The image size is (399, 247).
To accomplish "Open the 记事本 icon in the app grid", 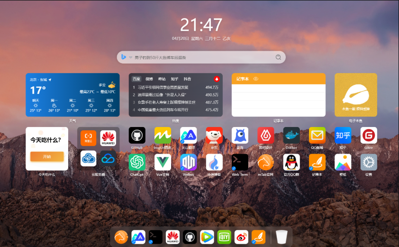I will 317,162.
